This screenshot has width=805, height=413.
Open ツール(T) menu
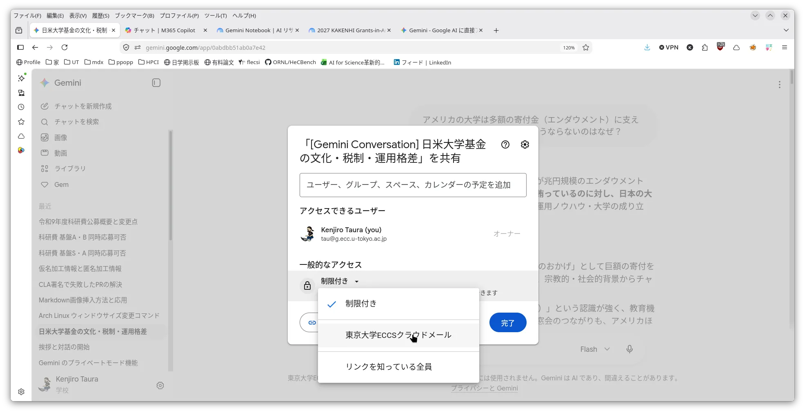tap(216, 16)
